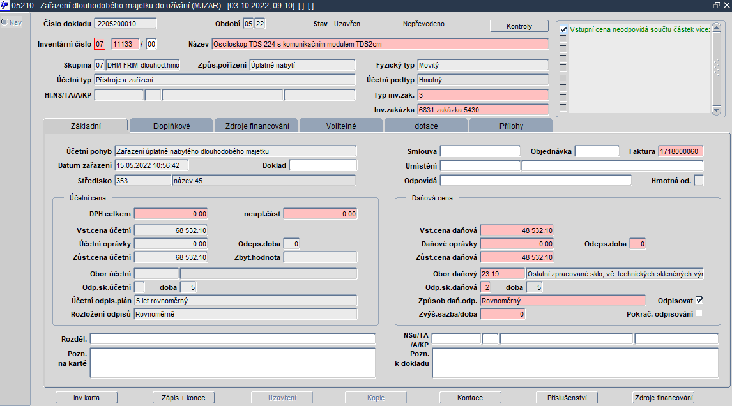Click Období month field 05
This screenshot has height=406, width=732.
(x=248, y=24)
